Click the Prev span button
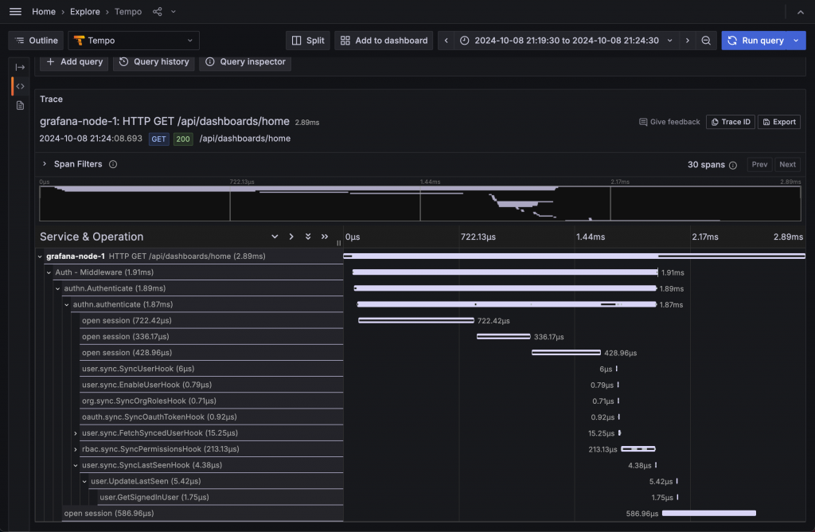The width and height of the screenshot is (815, 532). 759,164
